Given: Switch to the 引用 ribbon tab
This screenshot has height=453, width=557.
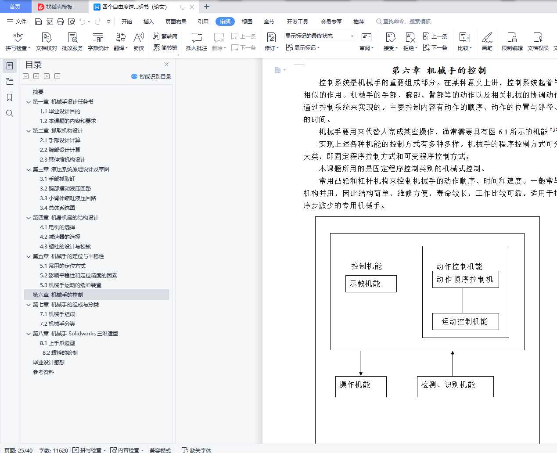Looking at the screenshot, I should pyautogui.click(x=203, y=22).
